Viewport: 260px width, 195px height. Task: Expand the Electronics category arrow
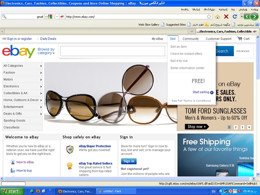click(x=41, y=86)
